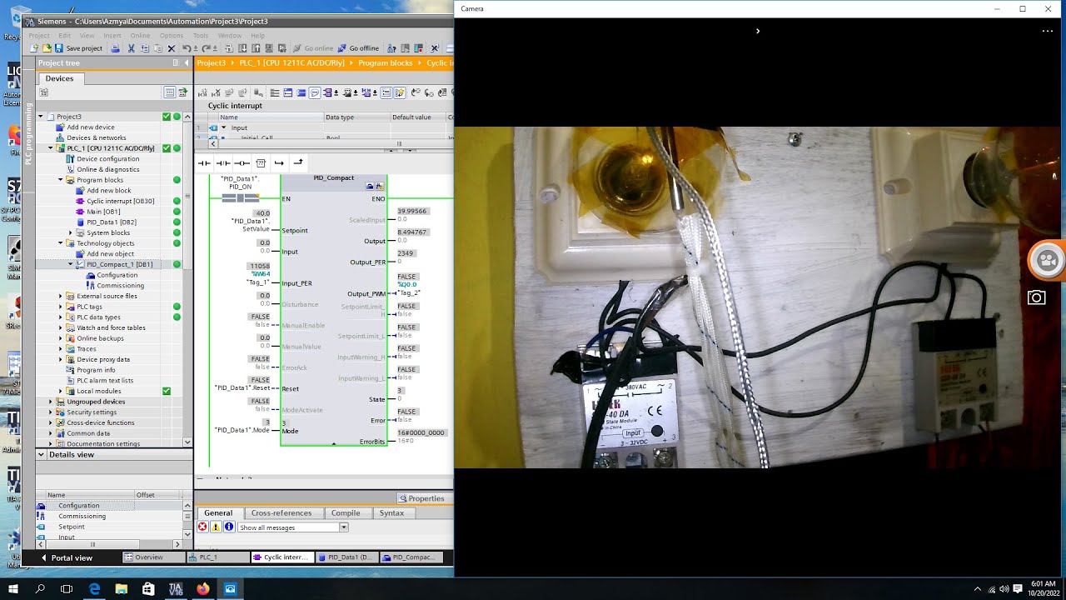Collapse the PLC_1 device node

51,148
